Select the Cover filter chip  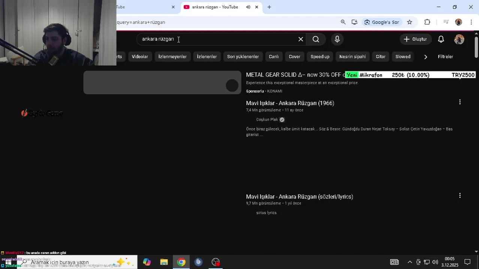(x=295, y=57)
